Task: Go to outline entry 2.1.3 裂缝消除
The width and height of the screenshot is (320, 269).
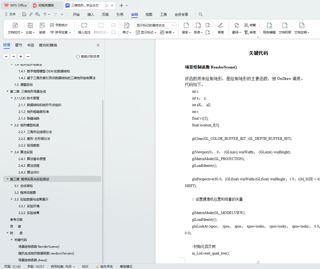Action: point(29,118)
